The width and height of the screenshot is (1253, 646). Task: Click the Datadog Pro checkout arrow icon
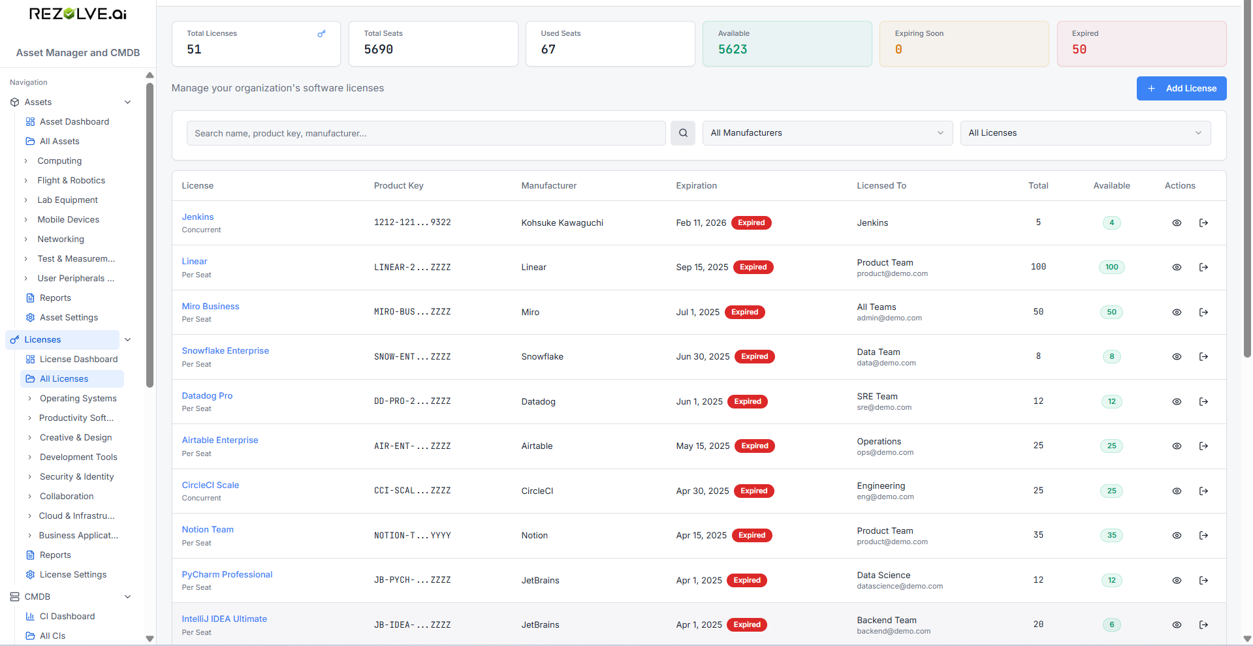(x=1203, y=402)
